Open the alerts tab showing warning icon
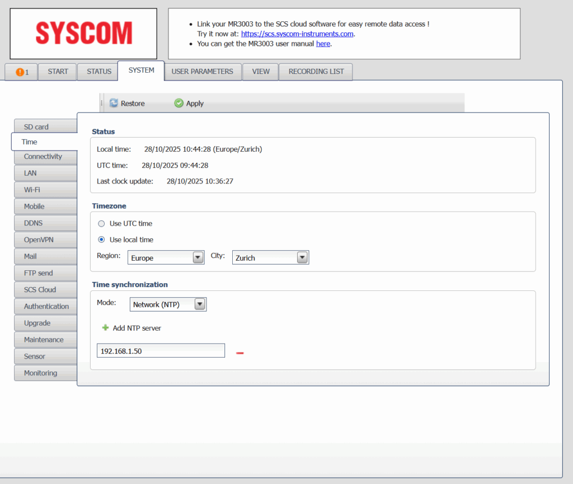Image resolution: width=573 pixels, height=484 pixels. [21, 72]
